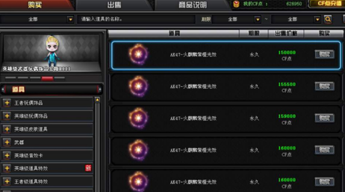Expand the 武器 category
The height and width of the screenshot is (192, 345).
point(7,142)
